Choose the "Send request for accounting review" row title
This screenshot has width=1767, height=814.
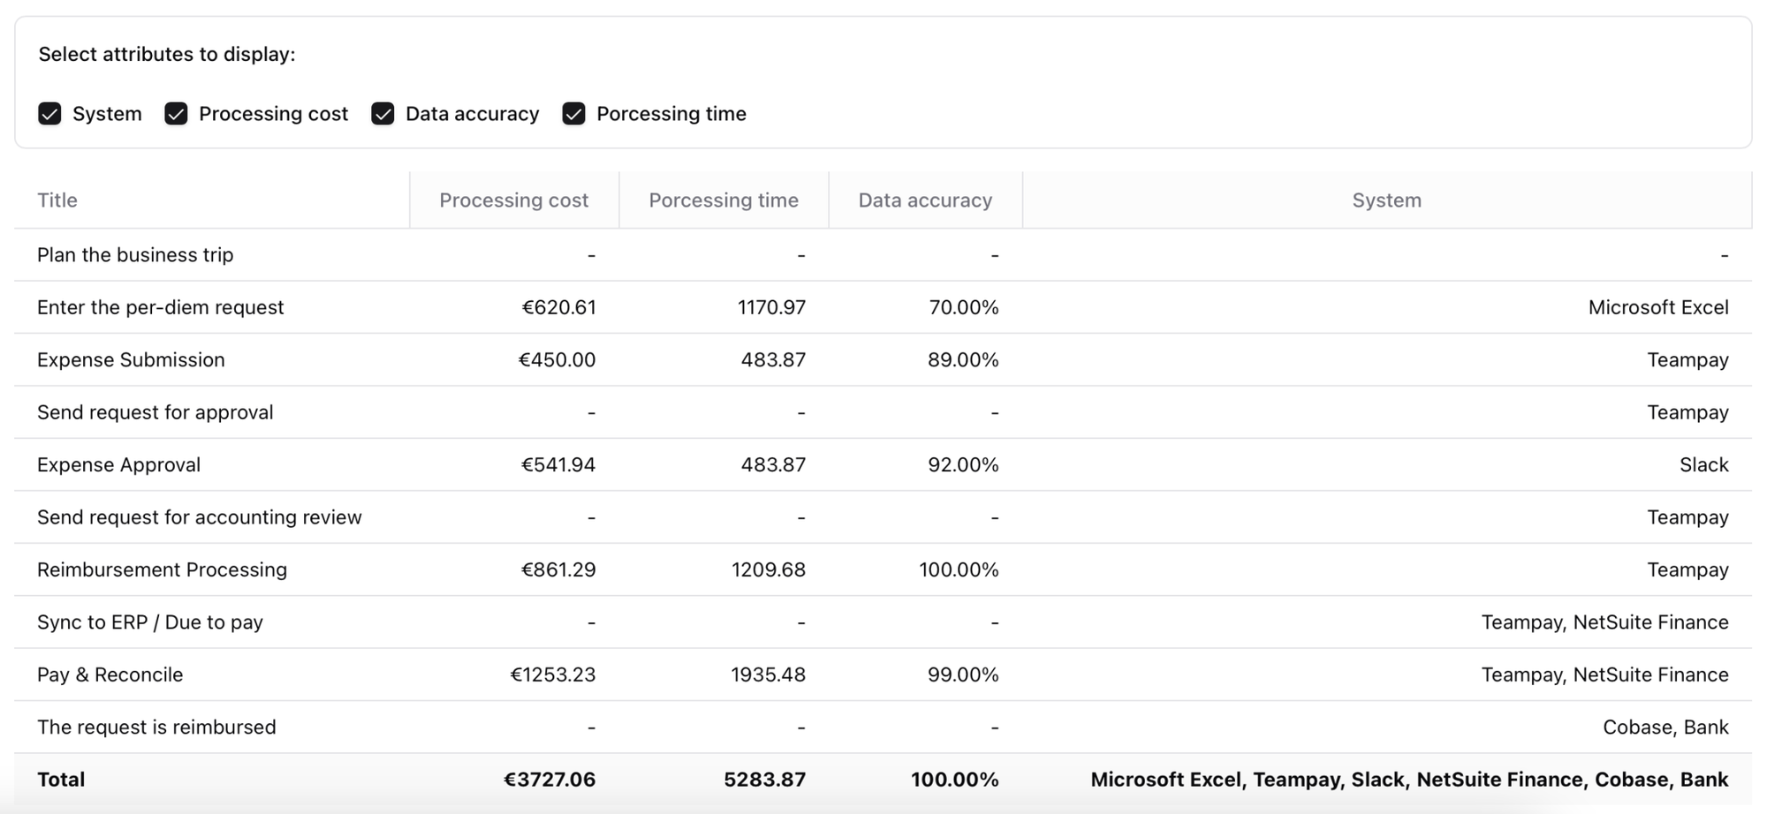tap(200, 517)
